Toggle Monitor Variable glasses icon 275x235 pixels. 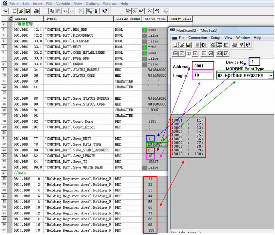click(x=135, y=11)
